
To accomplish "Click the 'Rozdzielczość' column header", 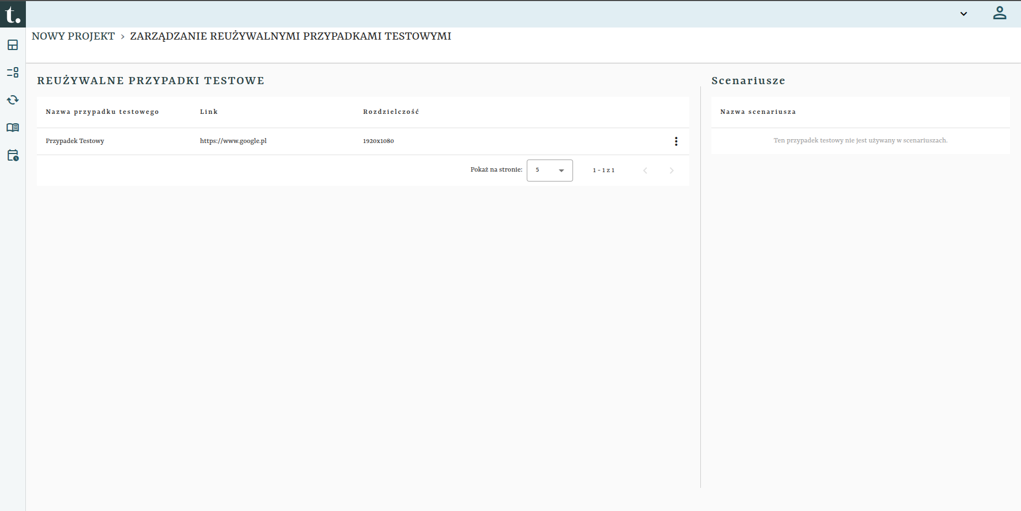I will 391,112.
